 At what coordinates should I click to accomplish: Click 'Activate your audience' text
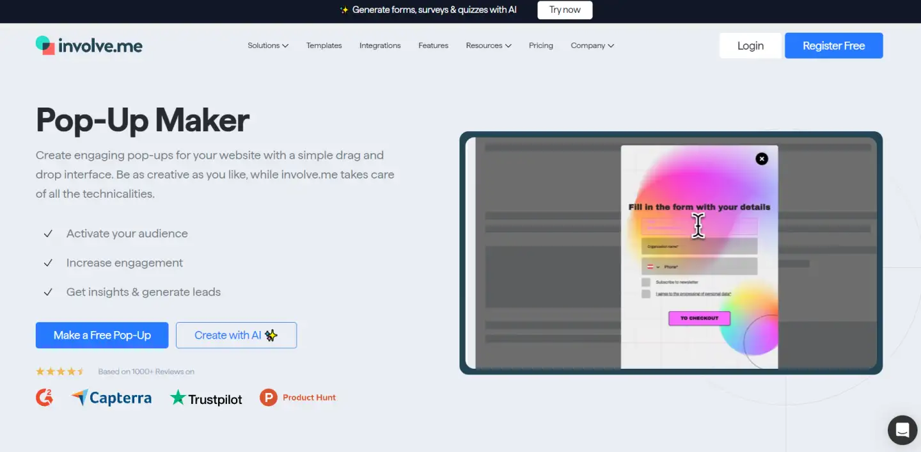coord(127,234)
